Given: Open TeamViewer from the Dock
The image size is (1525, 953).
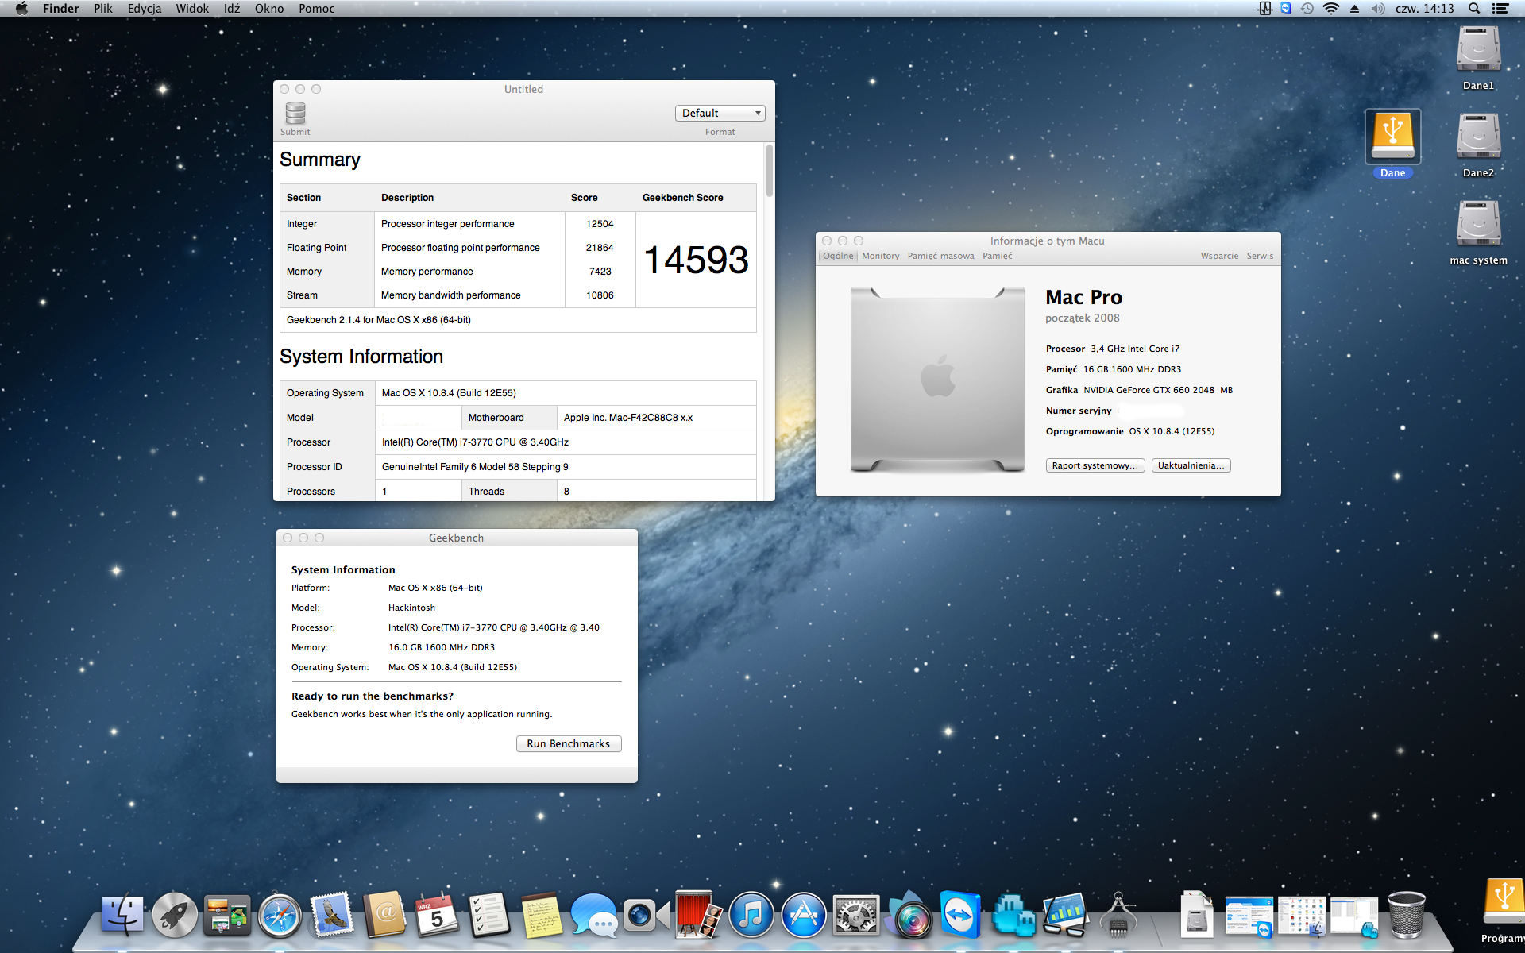Looking at the screenshot, I should pos(960,914).
